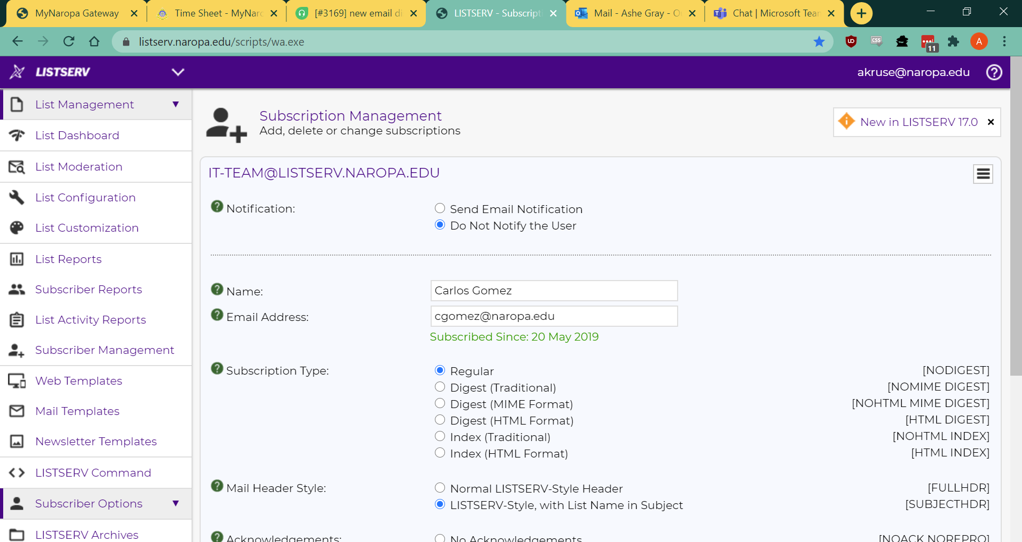Open Newsletter Templates link
The width and height of the screenshot is (1022, 542).
pos(96,442)
